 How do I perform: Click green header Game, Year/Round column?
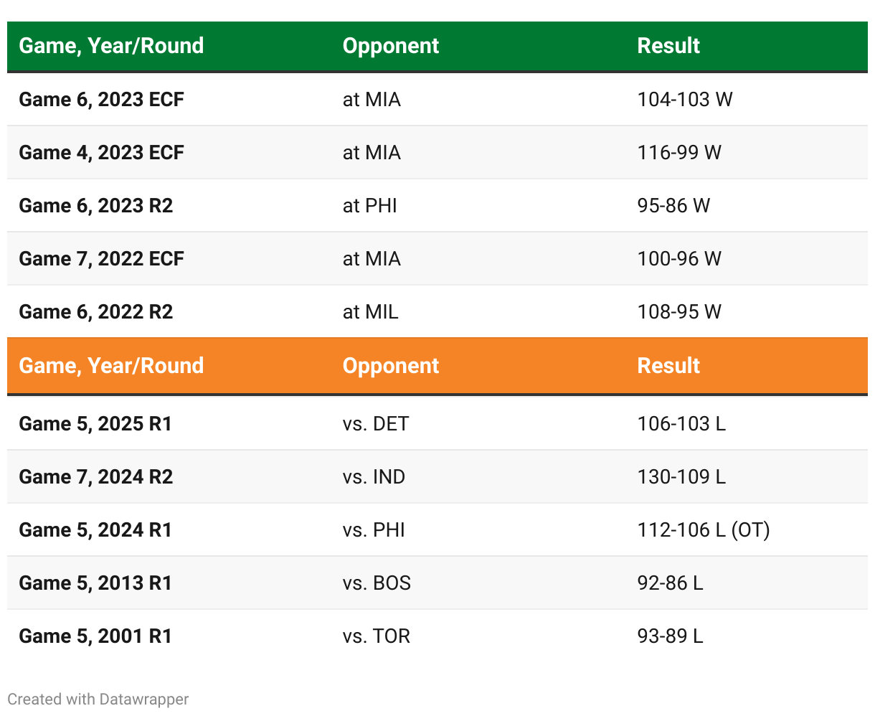click(111, 46)
